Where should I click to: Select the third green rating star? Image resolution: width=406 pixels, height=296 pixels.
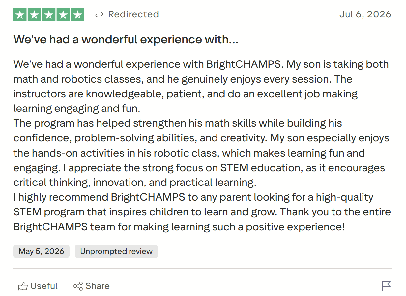pyautogui.click(x=49, y=15)
